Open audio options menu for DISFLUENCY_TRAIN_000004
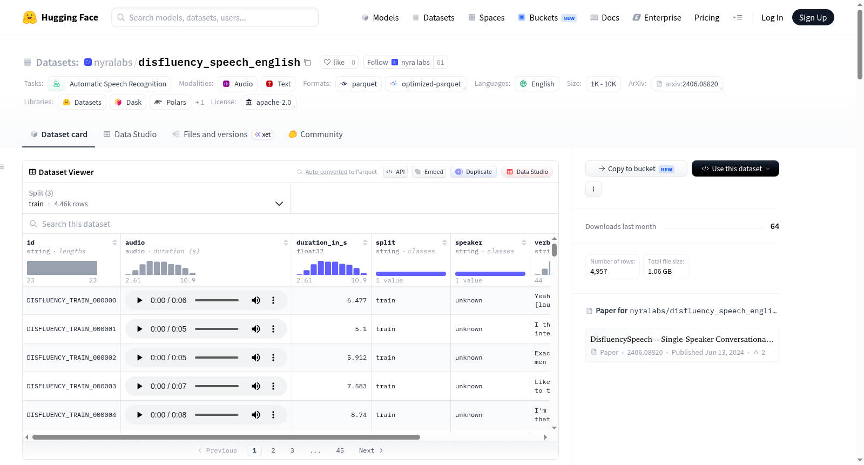Viewport: 864px width, 465px height. click(x=273, y=415)
